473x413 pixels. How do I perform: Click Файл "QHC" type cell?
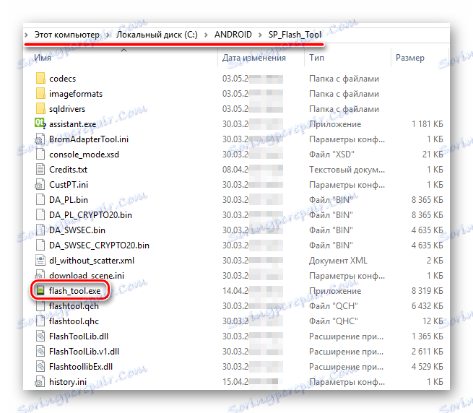(x=334, y=321)
